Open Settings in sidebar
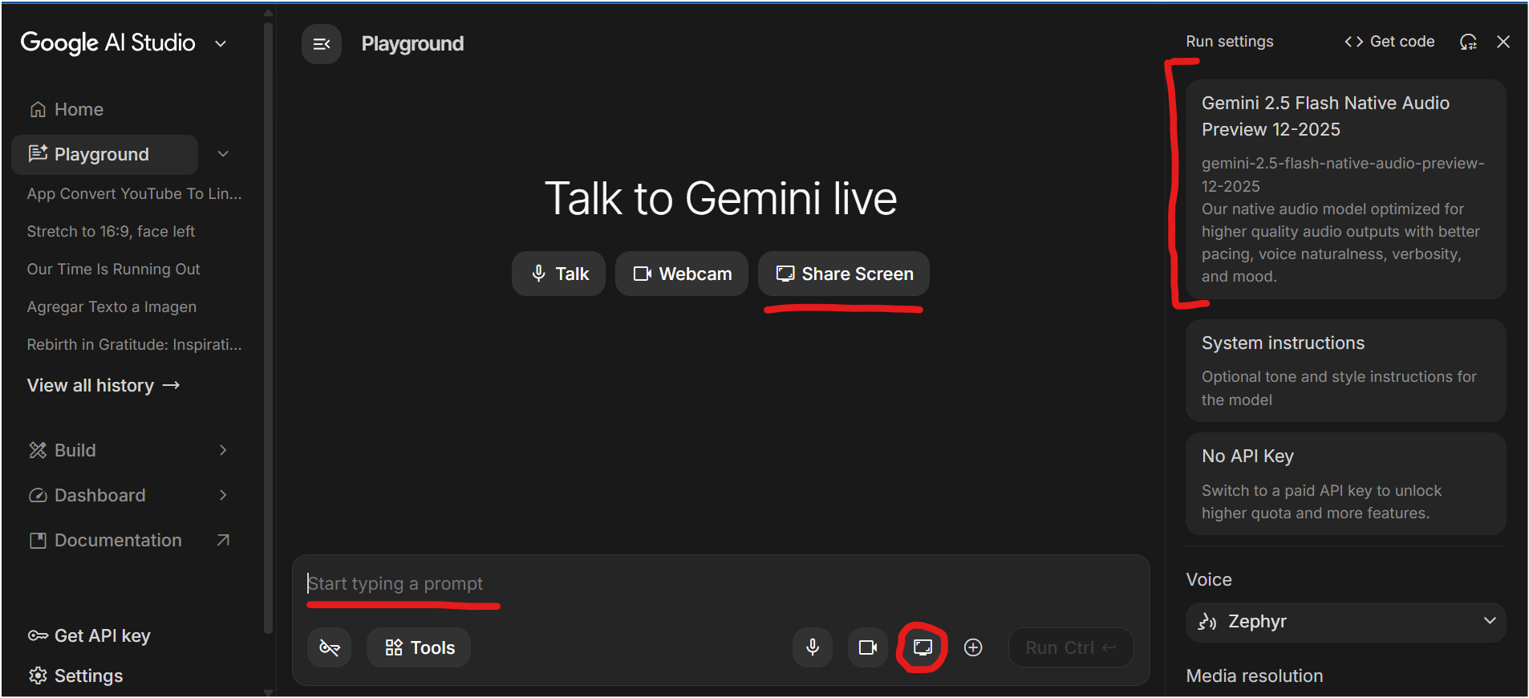This screenshot has height=698, width=1529. pyautogui.click(x=76, y=676)
